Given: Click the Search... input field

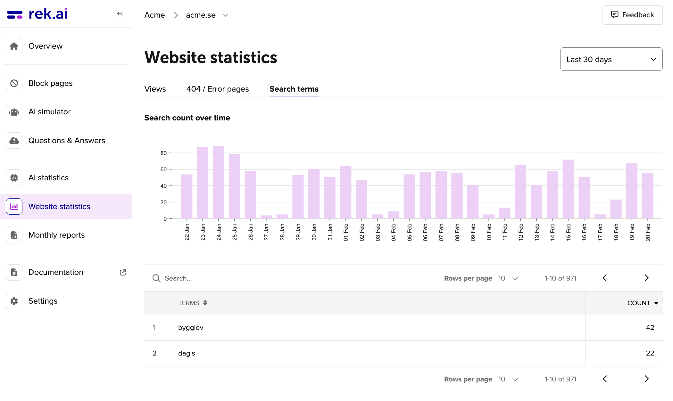Looking at the screenshot, I should click(x=238, y=278).
